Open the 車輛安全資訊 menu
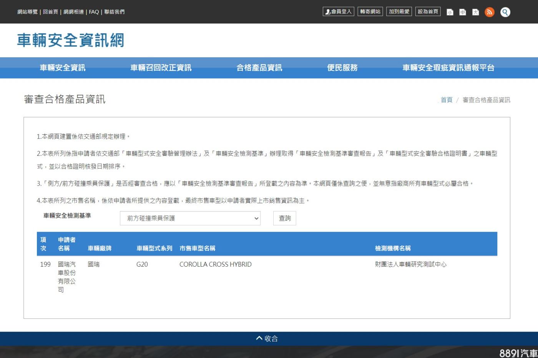Viewport: 538px width, 358px height. click(x=63, y=68)
